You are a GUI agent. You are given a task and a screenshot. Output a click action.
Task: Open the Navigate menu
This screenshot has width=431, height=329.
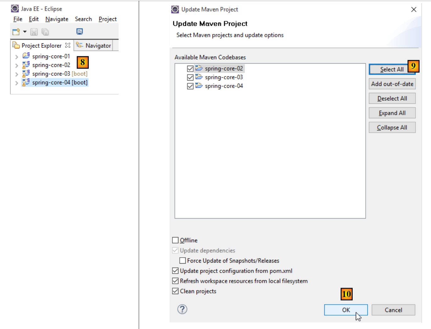[x=57, y=19]
